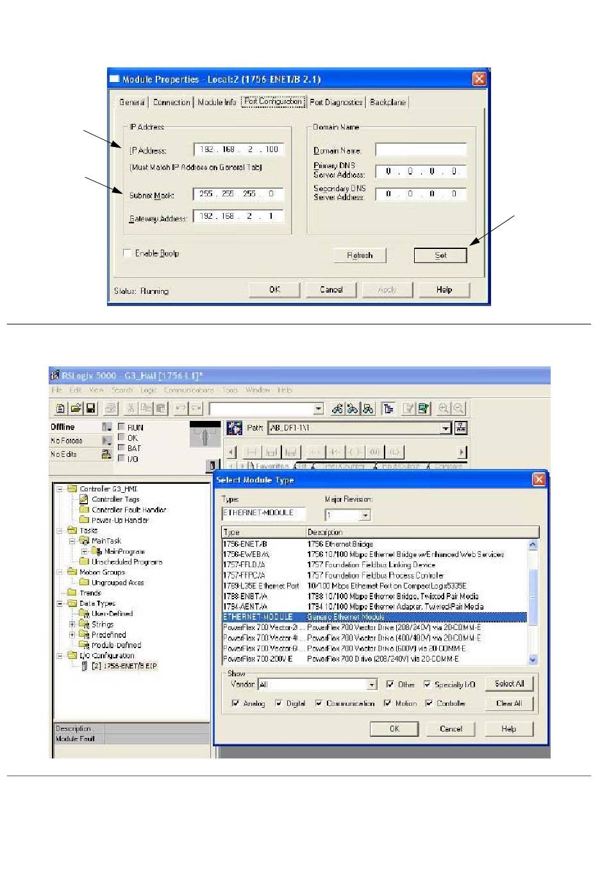Switch to the Module Info tab
609x890 pixels.
(217, 102)
